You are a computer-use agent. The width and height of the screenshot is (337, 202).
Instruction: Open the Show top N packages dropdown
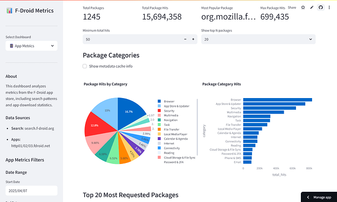point(258,39)
